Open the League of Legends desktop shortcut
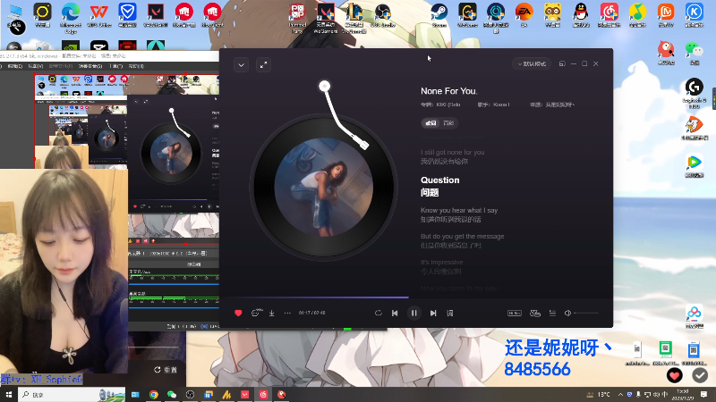 tap(354, 17)
